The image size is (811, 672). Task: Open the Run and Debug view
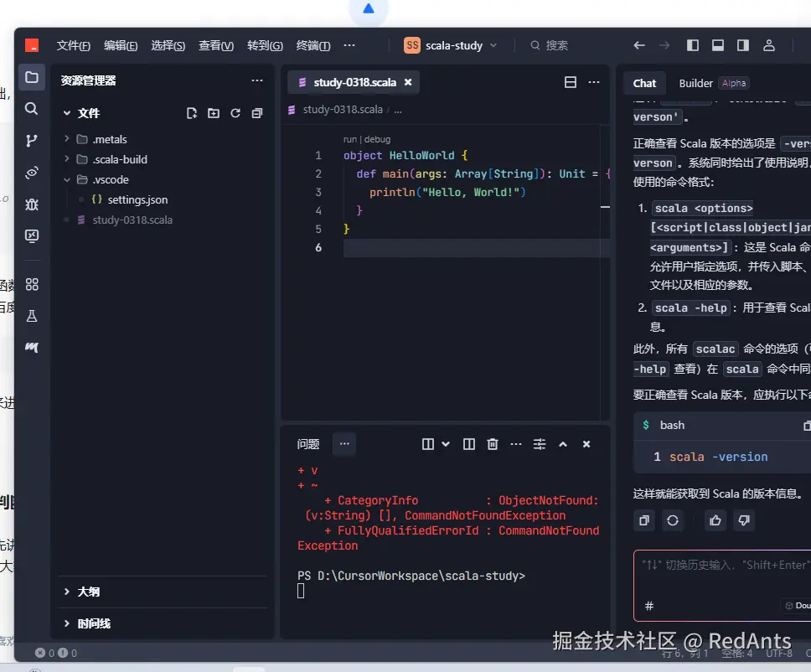(32, 204)
